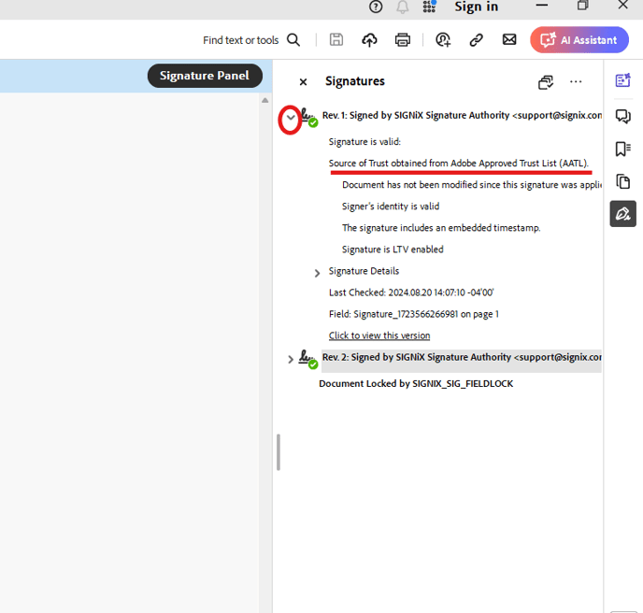
Task: Click the upload to cloud icon
Action: [369, 40]
